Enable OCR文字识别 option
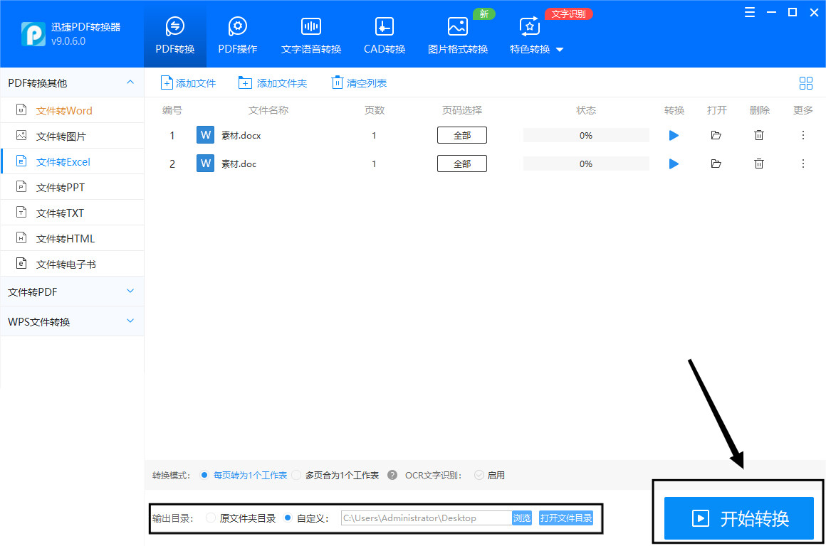826x546 pixels. [478, 475]
